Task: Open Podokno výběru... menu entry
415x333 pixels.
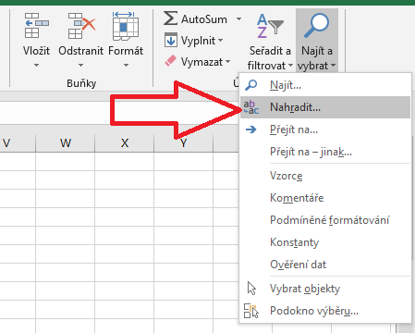Action: click(325, 311)
